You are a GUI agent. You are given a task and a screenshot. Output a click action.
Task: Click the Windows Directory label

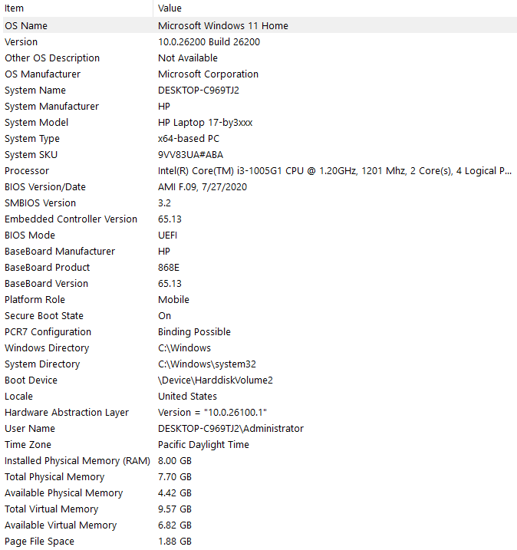click(47, 348)
